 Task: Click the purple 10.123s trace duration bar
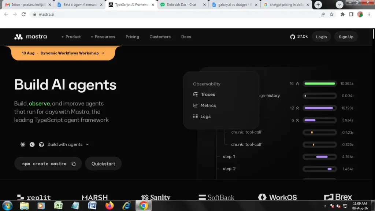coord(319,108)
